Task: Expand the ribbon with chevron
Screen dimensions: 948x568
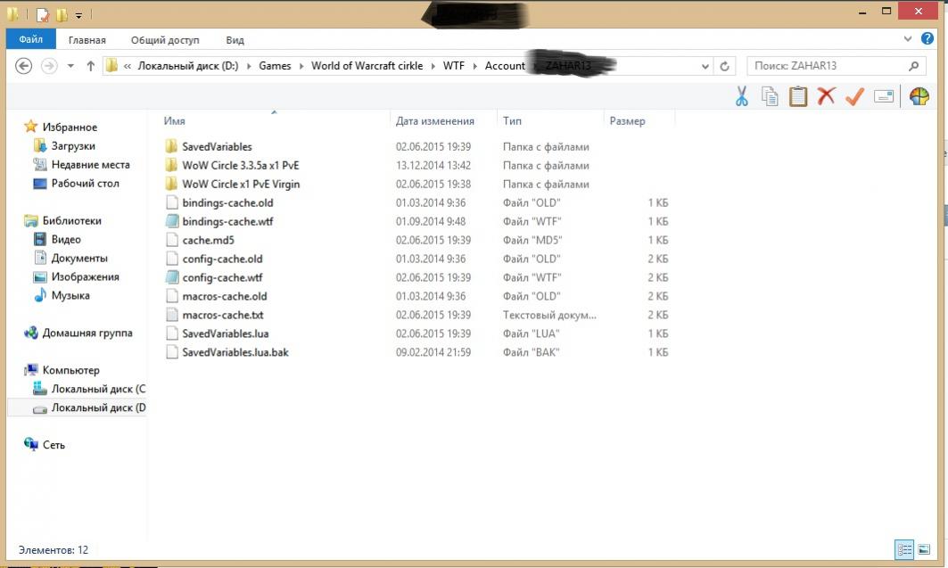Action: [907, 39]
